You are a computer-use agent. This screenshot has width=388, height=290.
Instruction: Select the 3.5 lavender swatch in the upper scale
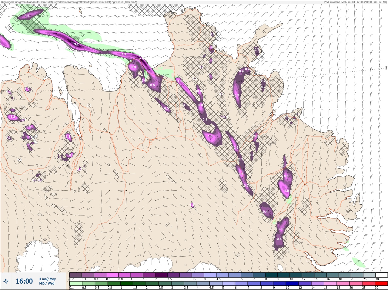[198, 275]
